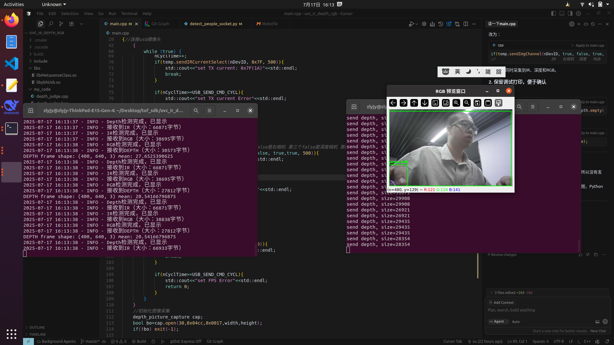This screenshot has width=614, height=345.
Task: Toggle the primary sidebar layout button
Action: 554,13
